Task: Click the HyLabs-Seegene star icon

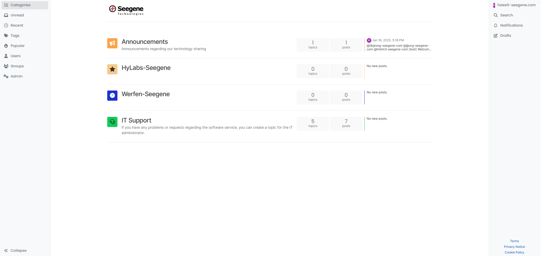Action: (x=112, y=69)
